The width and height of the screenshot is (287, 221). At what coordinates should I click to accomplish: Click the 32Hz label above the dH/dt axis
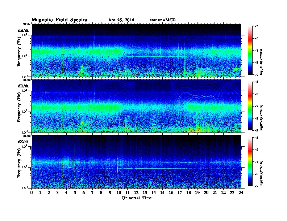click(27, 24)
